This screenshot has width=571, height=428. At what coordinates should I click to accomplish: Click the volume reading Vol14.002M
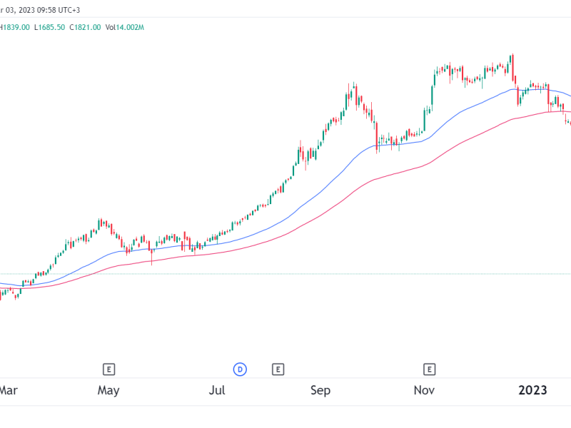(125, 27)
